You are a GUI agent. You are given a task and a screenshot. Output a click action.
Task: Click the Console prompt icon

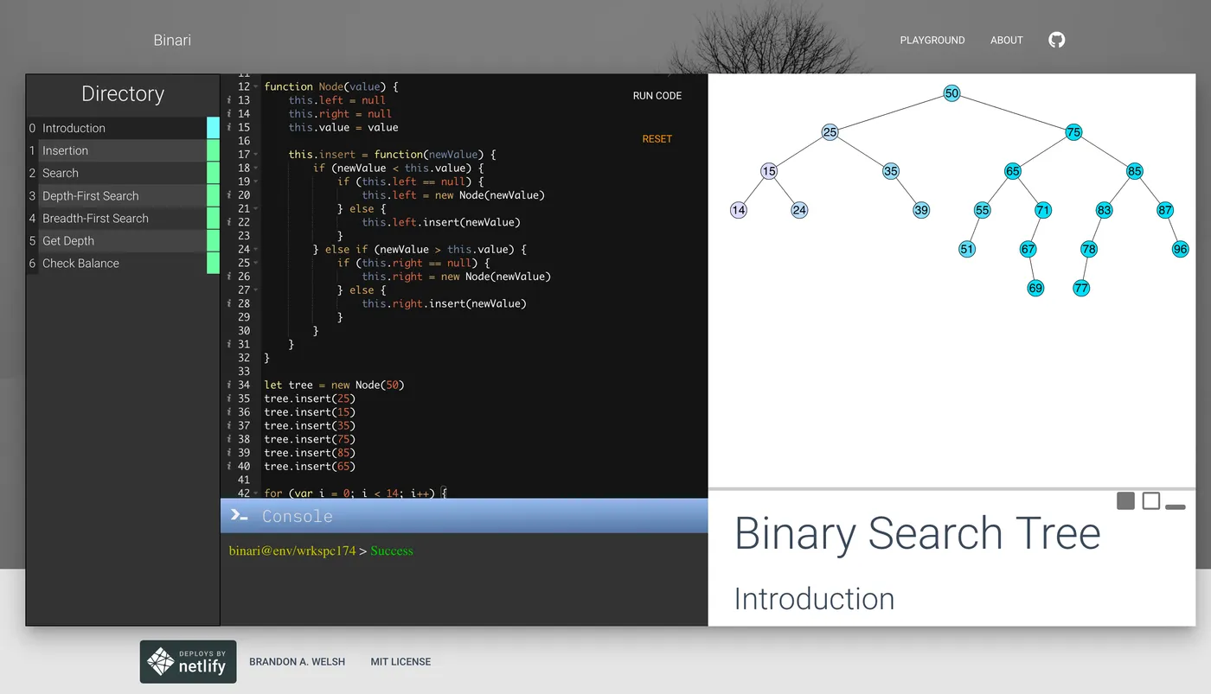pyautogui.click(x=239, y=515)
